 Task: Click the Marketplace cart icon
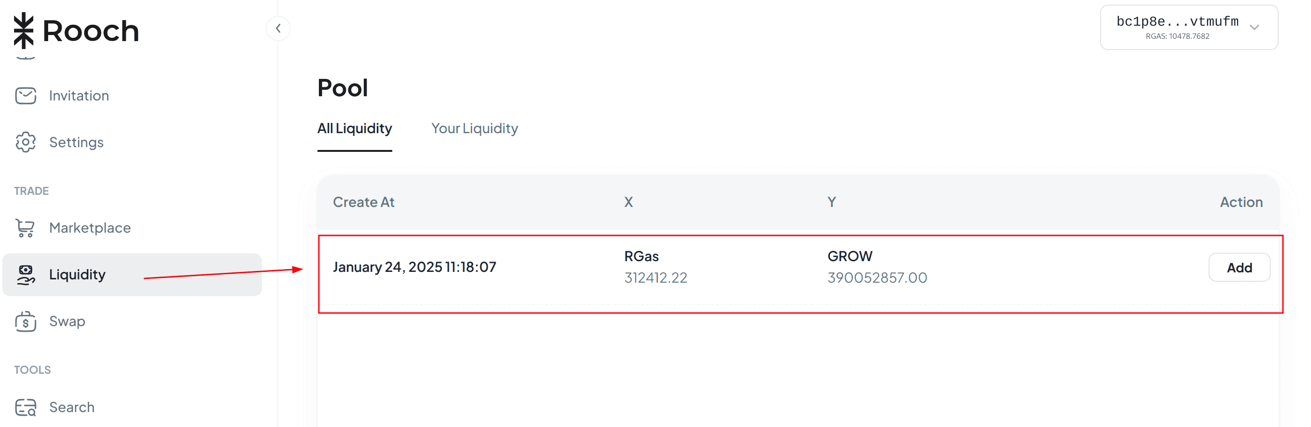point(25,228)
